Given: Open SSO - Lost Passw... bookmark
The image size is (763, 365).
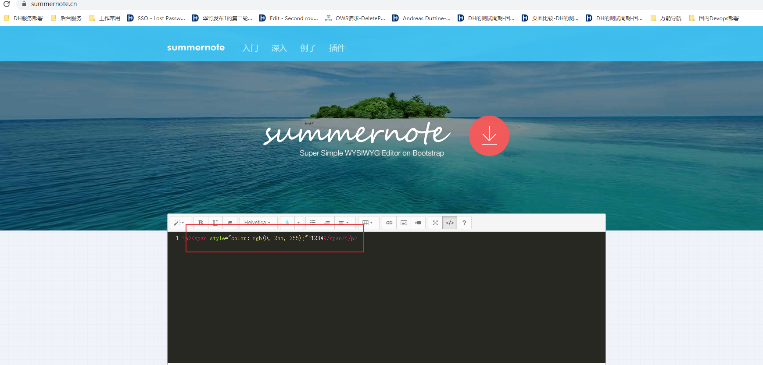Looking at the screenshot, I should pos(156,18).
